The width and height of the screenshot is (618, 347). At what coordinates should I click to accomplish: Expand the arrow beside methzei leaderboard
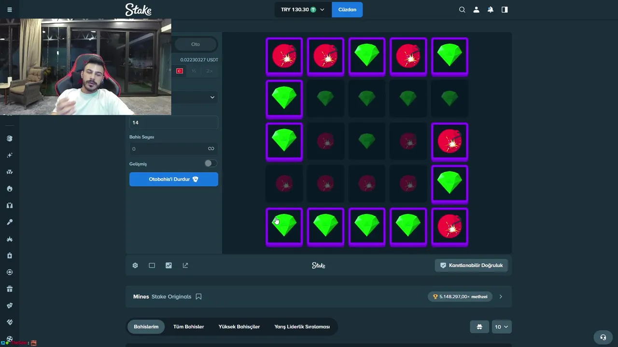501,296
